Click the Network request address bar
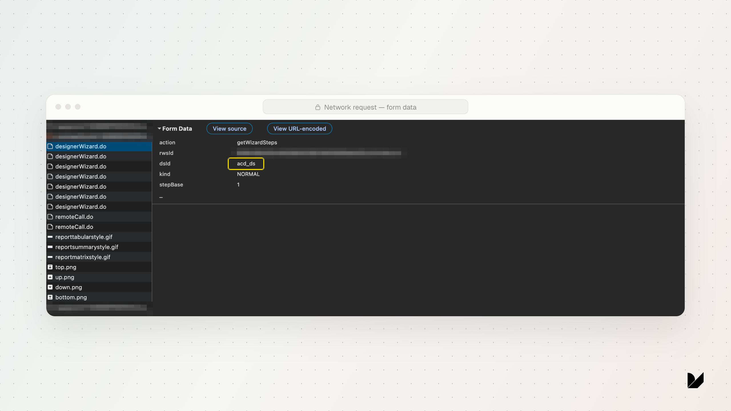 [x=365, y=107]
